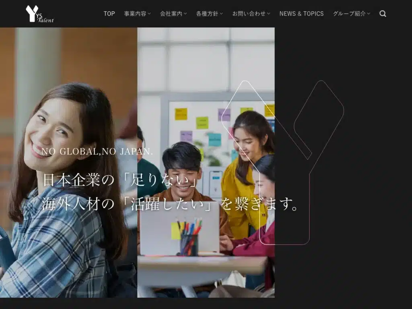The height and width of the screenshot is (309, 412).
Task: Open the search magnifier icon
Action: pyautogui.click(x=383, y=14)
